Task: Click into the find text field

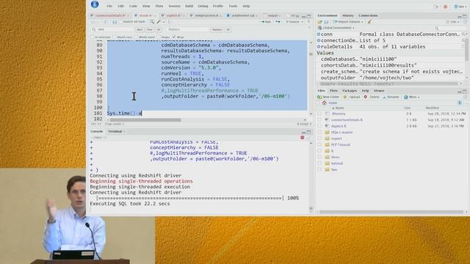Action: coord(115,29)
